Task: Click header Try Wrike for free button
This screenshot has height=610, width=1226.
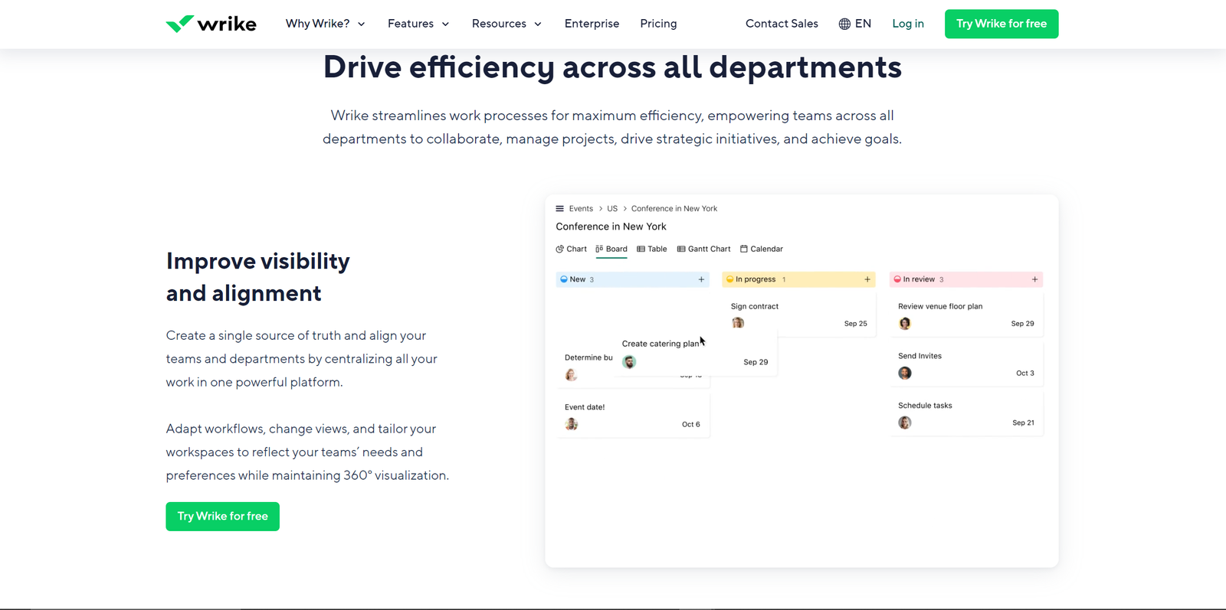Action: tap(1001, 24)
